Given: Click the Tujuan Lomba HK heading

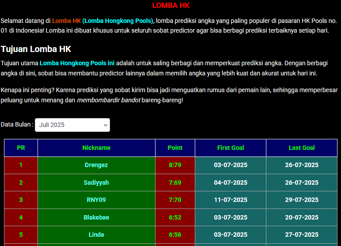Looking at the screenshot, I should coord(36,49).
